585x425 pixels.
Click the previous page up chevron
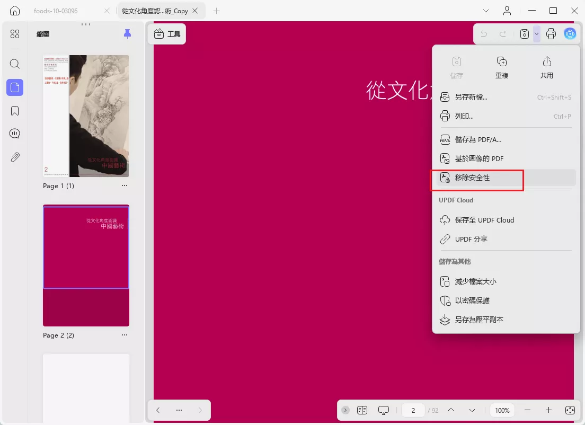click(451, 410)
